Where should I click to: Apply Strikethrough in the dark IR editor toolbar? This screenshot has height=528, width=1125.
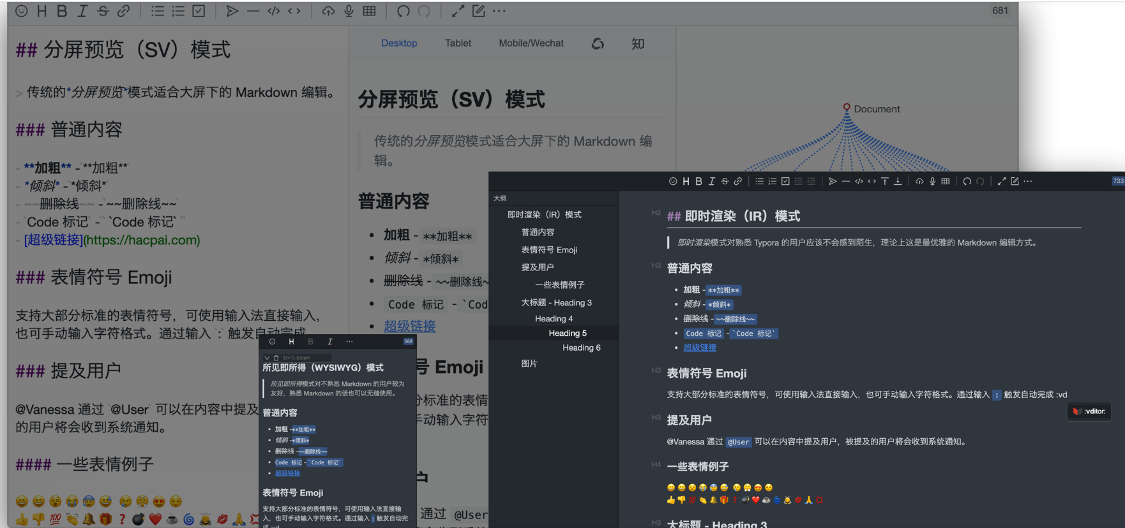725,182
